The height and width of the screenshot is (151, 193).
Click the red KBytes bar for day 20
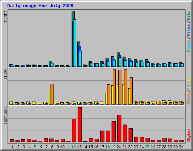(119, 128)
